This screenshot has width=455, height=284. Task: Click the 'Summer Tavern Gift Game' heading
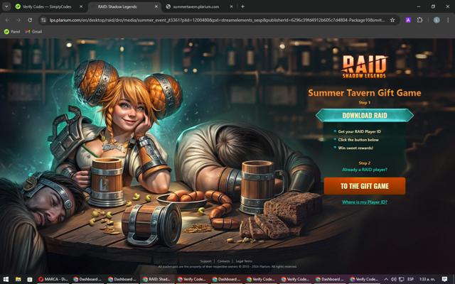pos(365,93)
